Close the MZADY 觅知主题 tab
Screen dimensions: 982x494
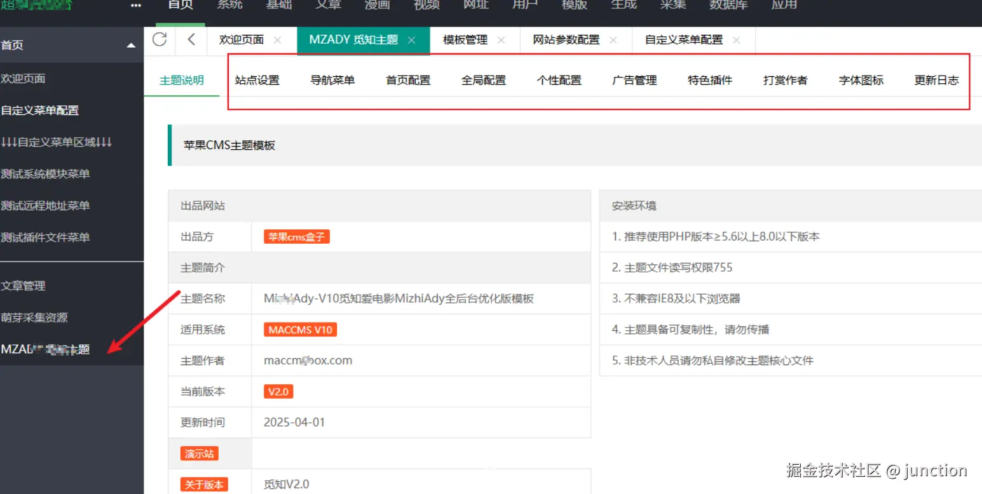point(411,40)
